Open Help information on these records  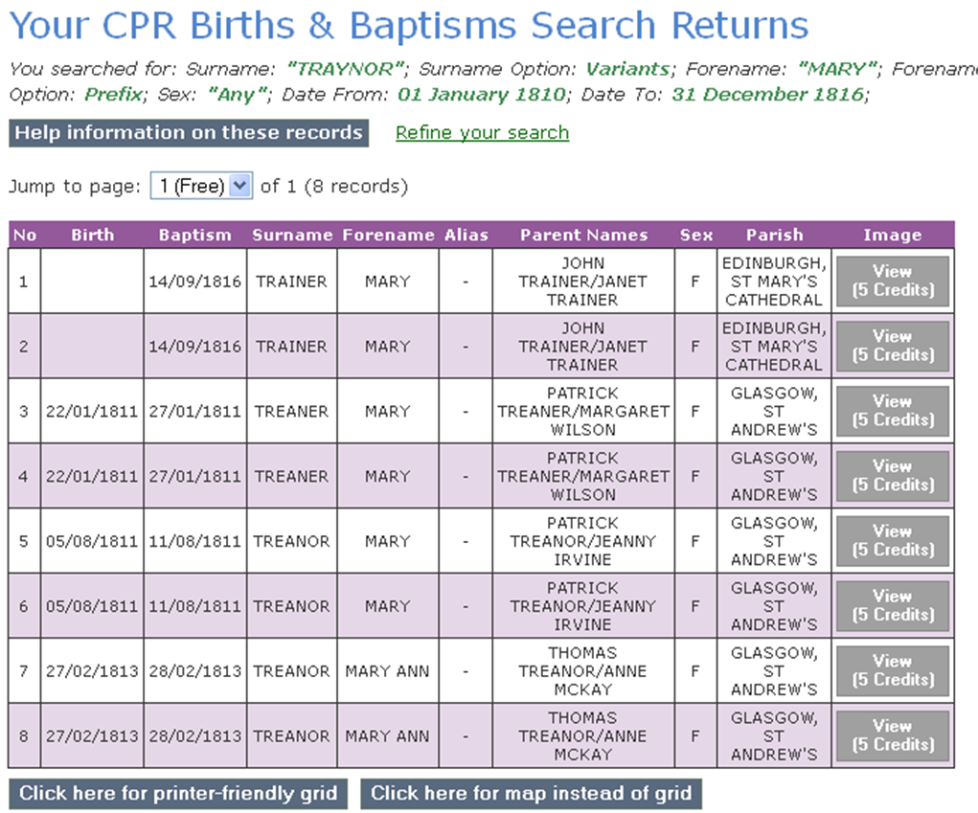click(189, 133)
